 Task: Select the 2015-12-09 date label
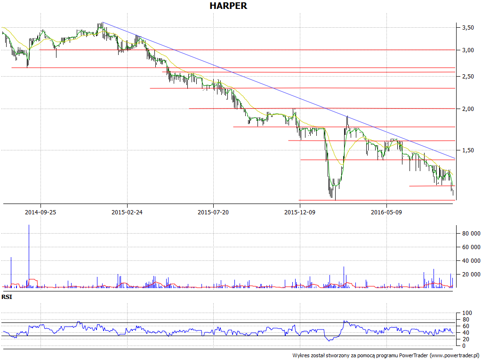click(300, 212)
